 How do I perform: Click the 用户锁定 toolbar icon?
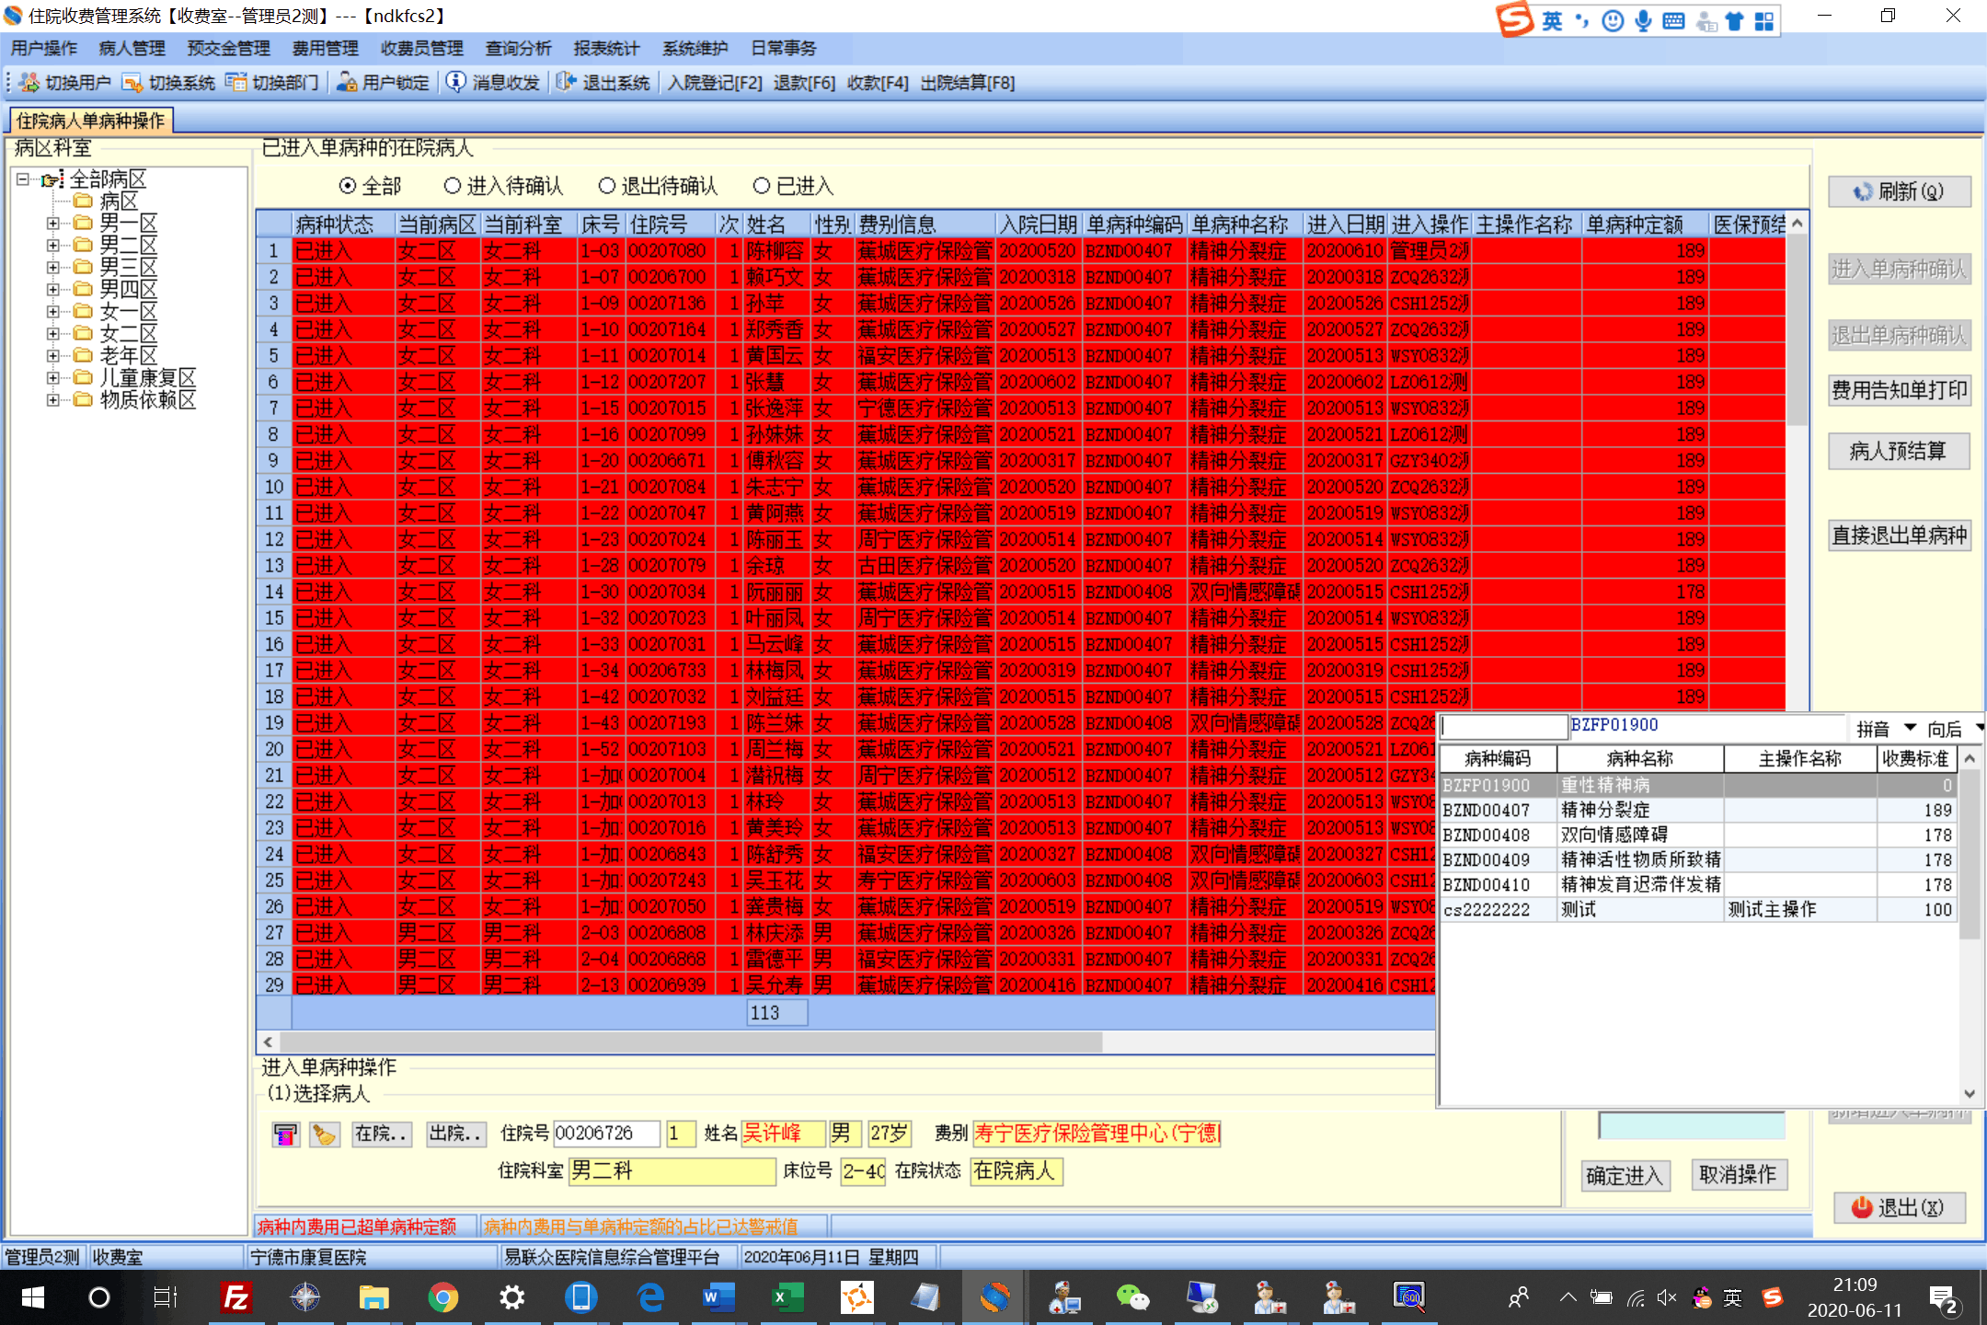click(x=347, y=83)
